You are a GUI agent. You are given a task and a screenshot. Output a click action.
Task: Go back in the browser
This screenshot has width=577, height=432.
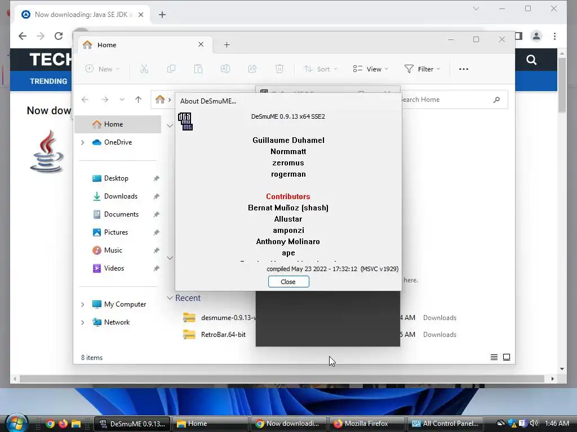23,36
